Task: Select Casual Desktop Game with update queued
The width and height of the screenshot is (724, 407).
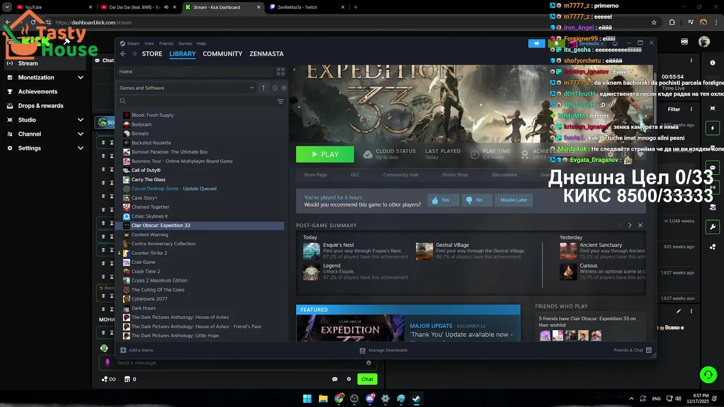Action: click(174, 188)
